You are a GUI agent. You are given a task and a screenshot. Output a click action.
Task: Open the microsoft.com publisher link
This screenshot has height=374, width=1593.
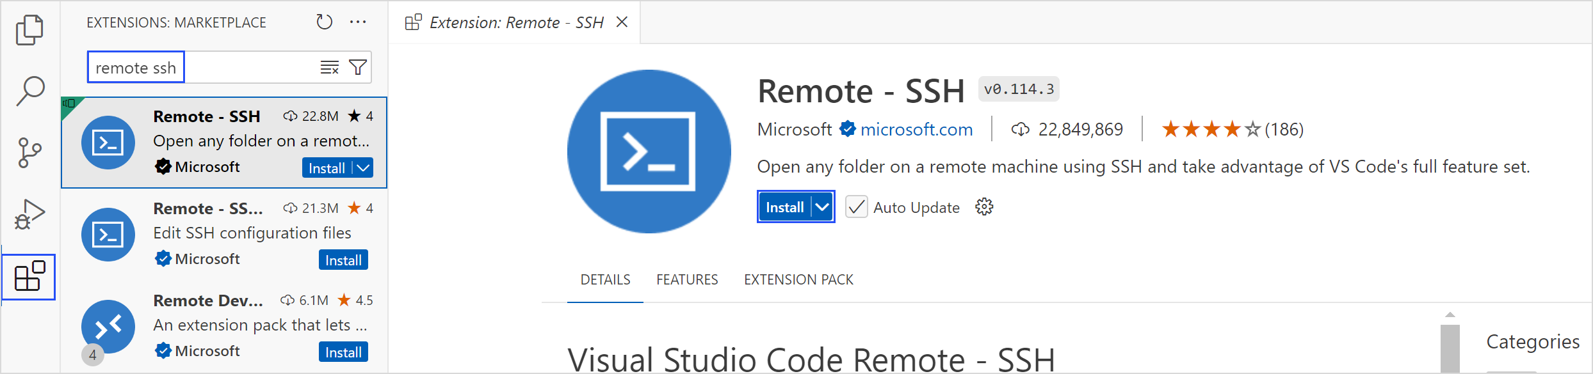[916, 130]
